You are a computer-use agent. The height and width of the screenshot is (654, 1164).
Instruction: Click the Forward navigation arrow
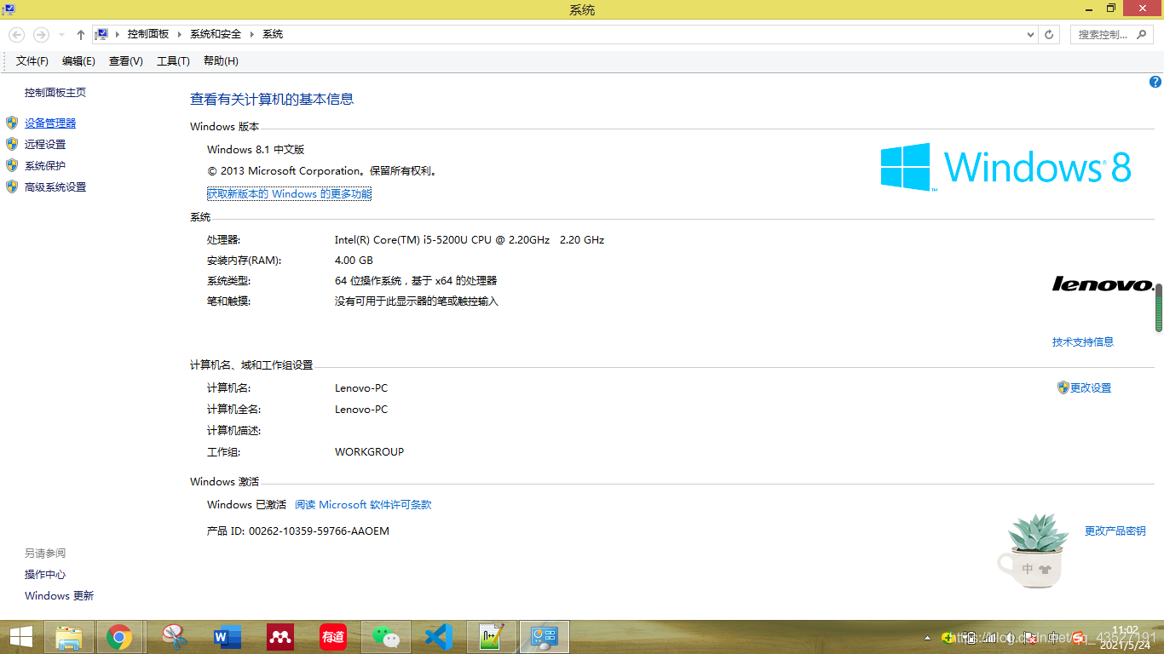click(40, 35)
